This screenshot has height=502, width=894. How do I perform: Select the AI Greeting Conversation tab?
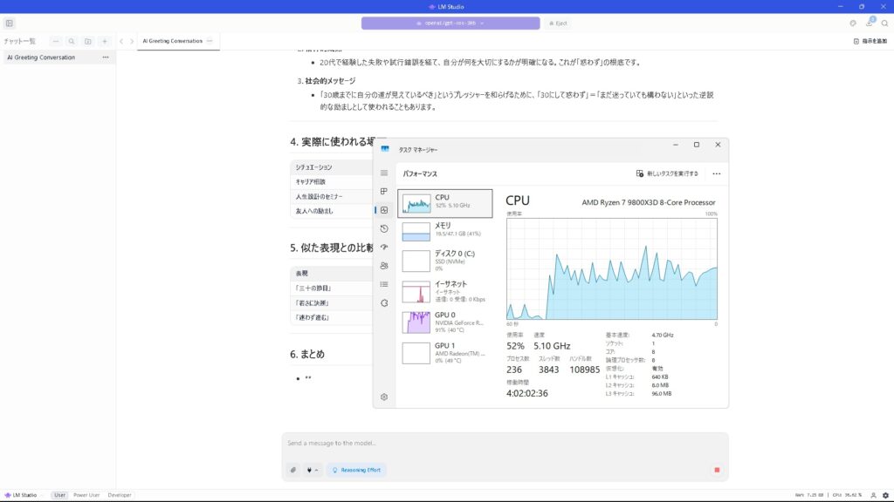click(x=173, y=41)
